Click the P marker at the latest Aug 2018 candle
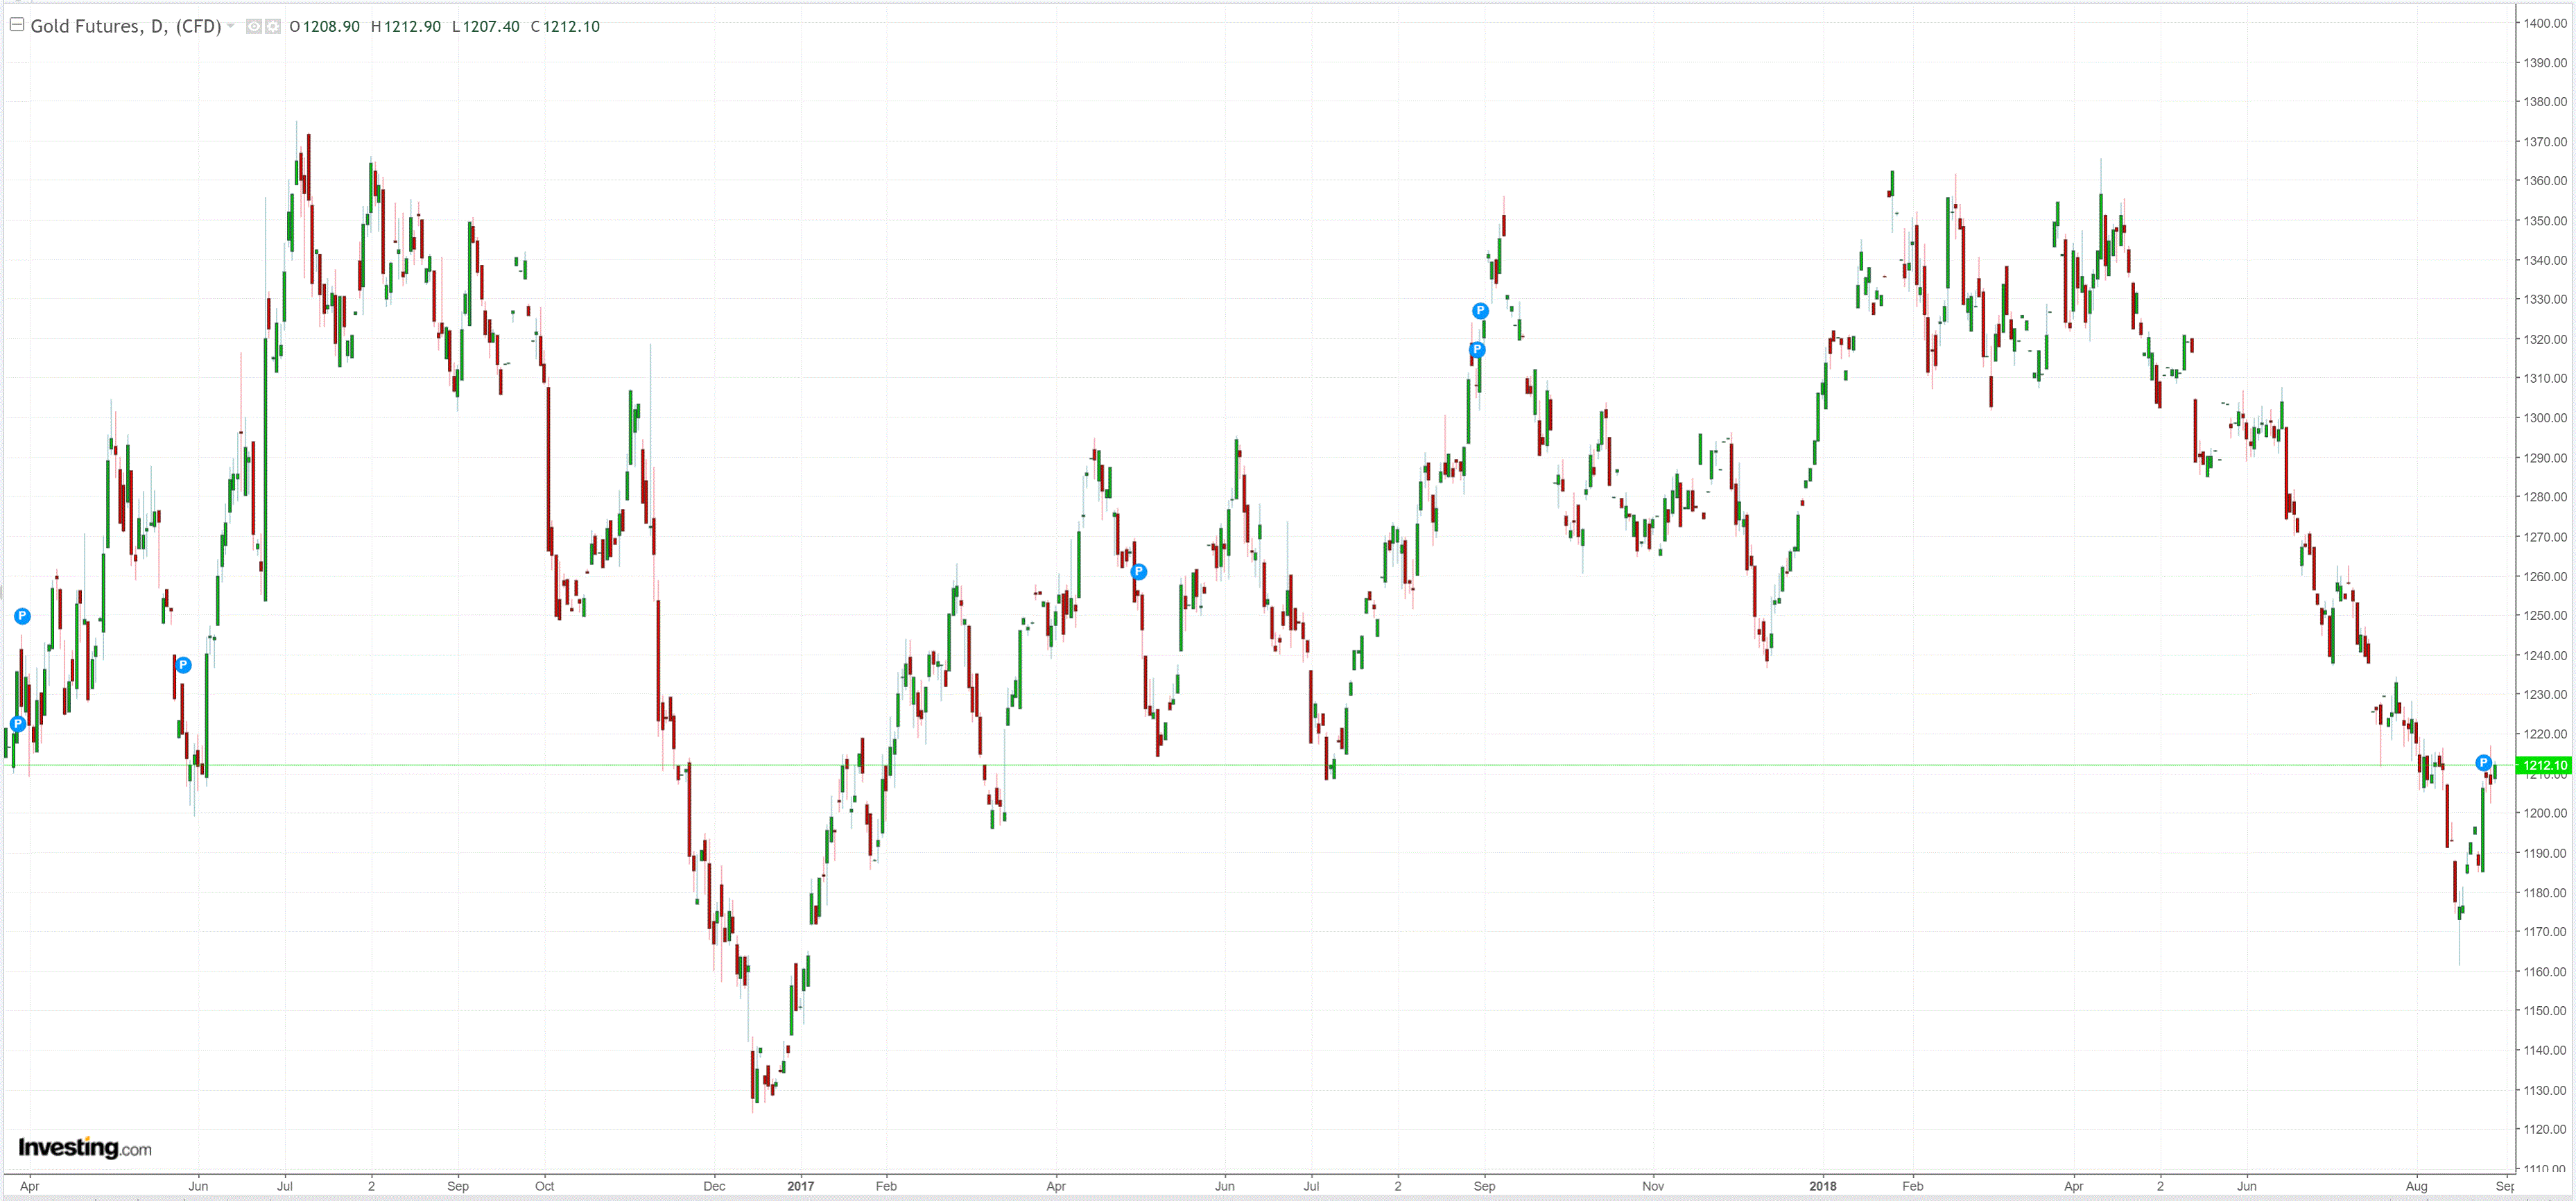The height and width of the screenshot is (1201, 2576). (2483, 763)
